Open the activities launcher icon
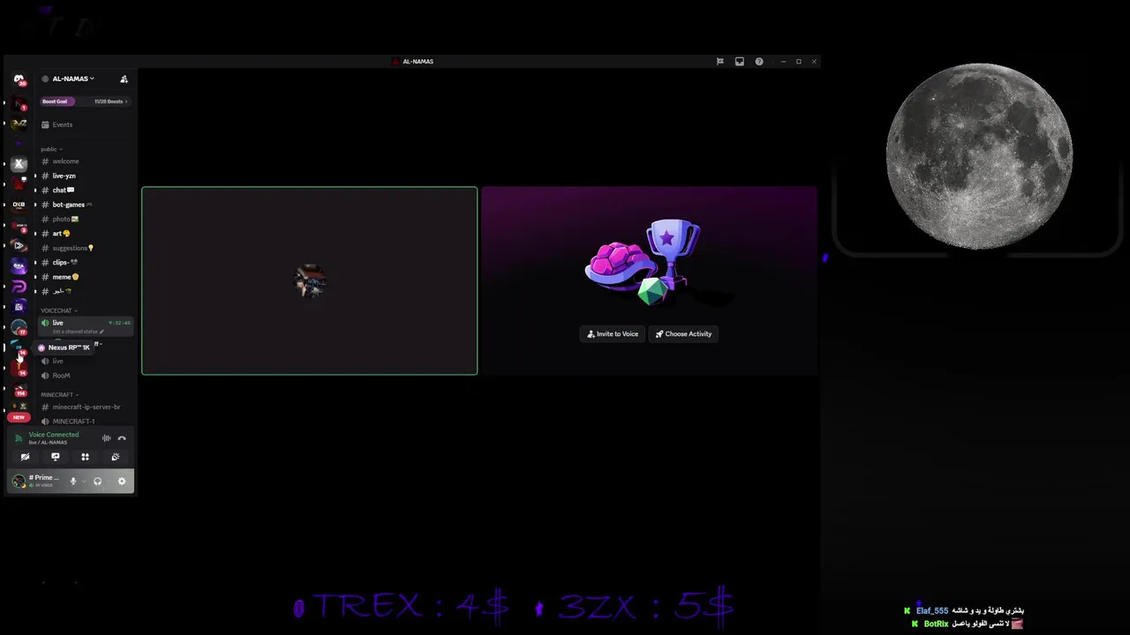1130x635 pixels. 85,457
